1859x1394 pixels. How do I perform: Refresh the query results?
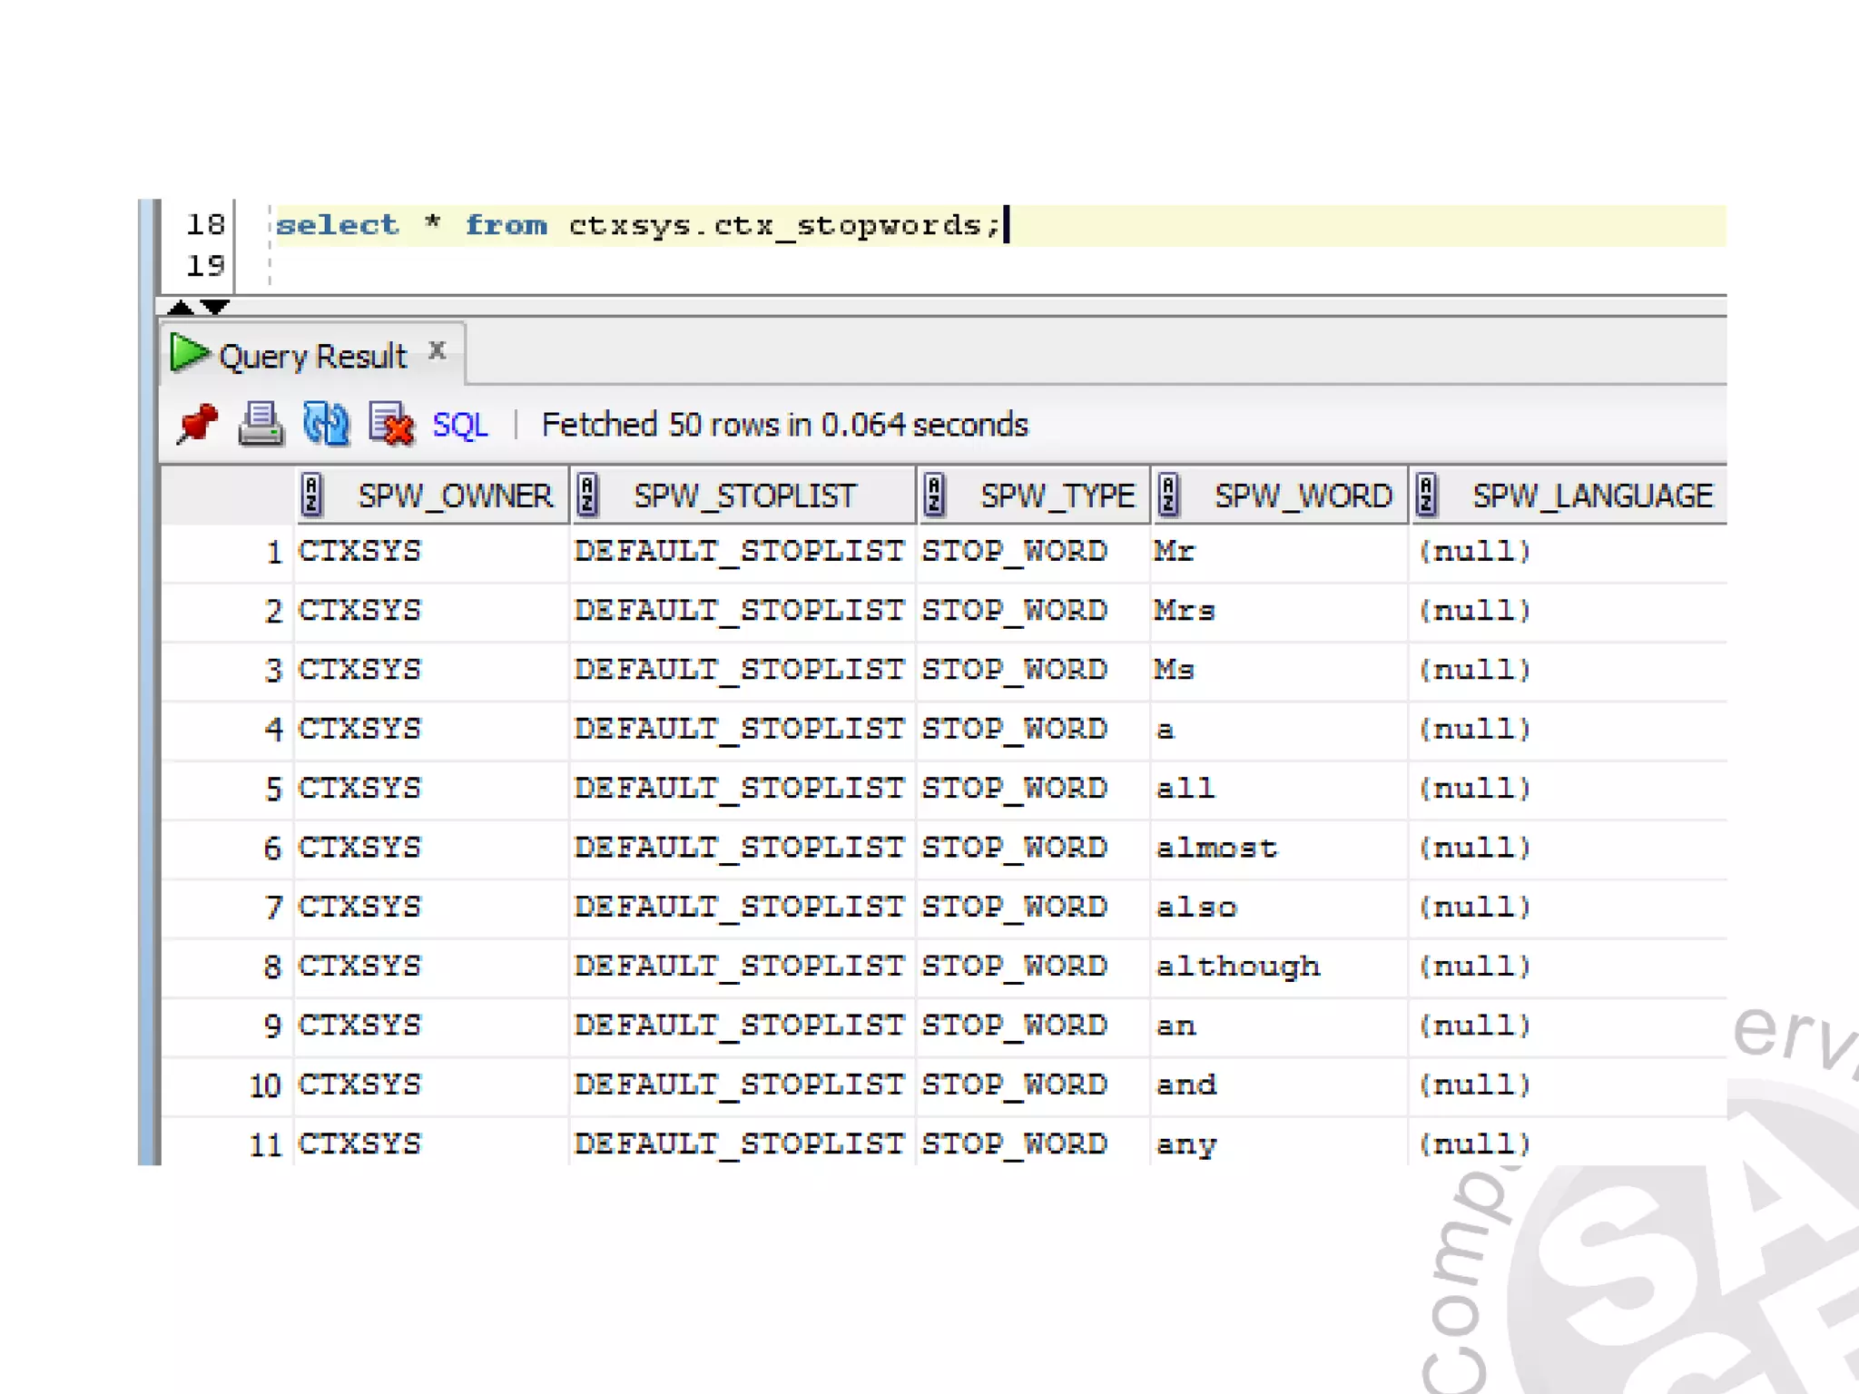pos(326,424)
